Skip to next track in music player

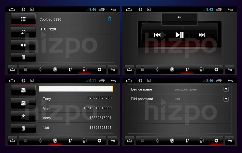(x=202, y=35)
